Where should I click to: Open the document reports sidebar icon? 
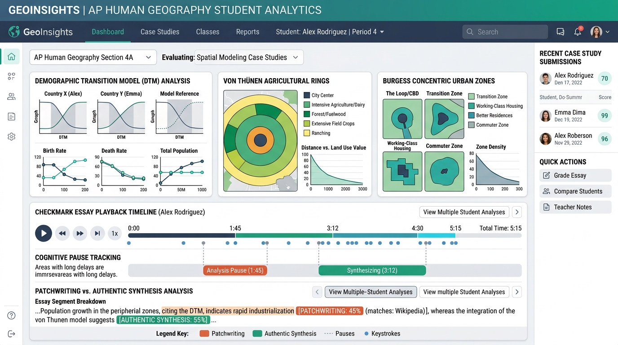tap(12, 117)
